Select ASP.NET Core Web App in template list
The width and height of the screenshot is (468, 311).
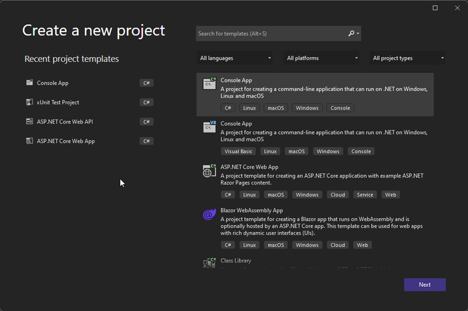point(249,167)
